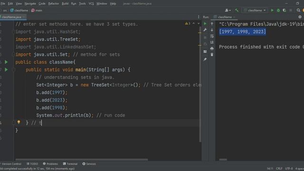Click the run gutter arrow beside main method
The image size is (304, 171).
(x=6, y=70)
